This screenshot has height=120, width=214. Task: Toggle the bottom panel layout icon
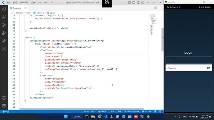[134, 2]
